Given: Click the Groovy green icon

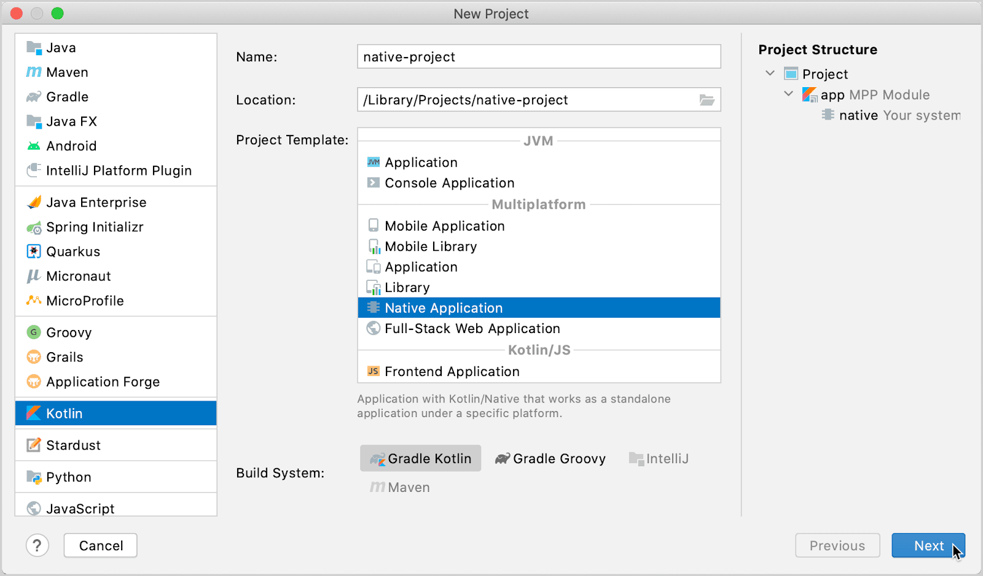Looking at the screenshot, I should tap(34, 332).
